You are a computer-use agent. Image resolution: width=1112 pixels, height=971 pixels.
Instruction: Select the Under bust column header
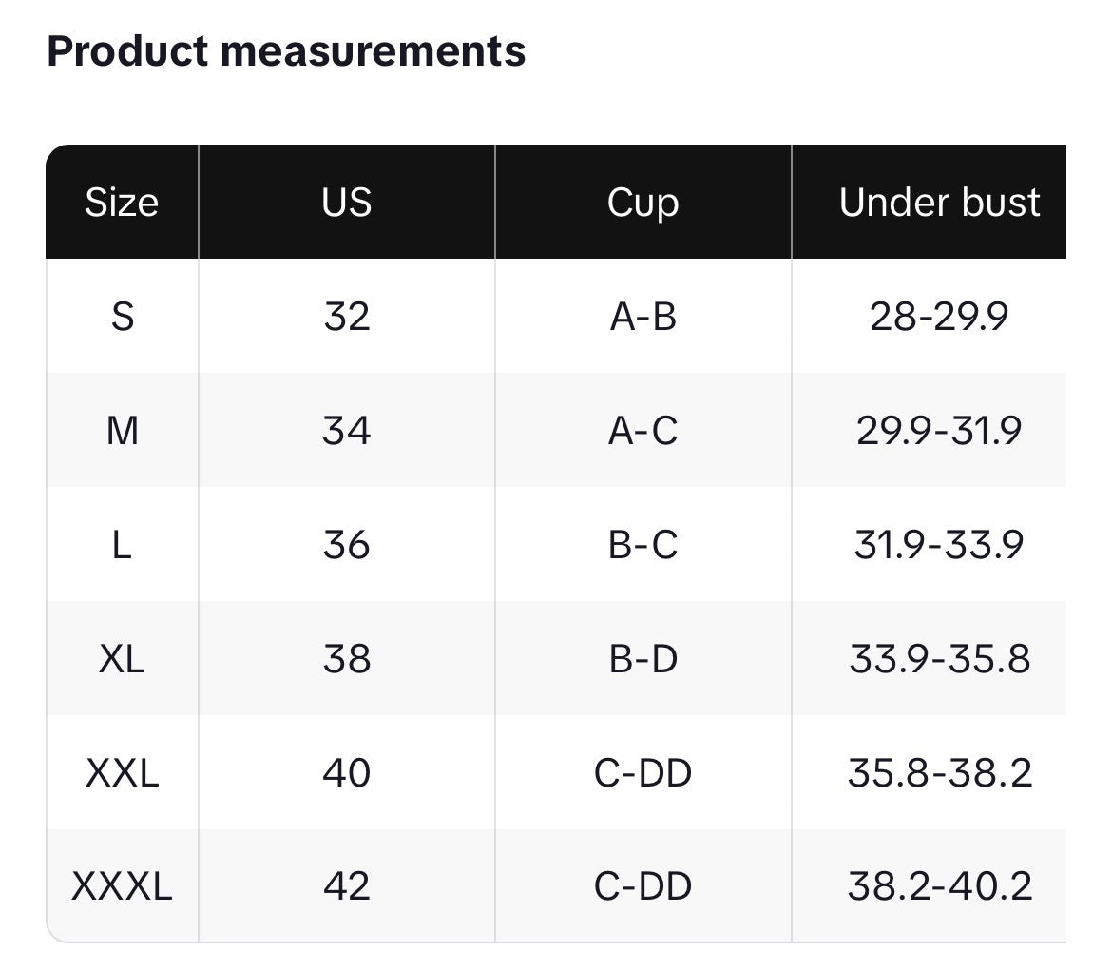click(x=939, y=202)
